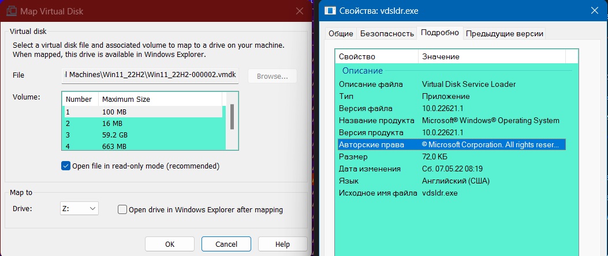The height and width of the screenshot is (256, 608).
Task: Close the vdsldr.exe properties window
Action: (594, 11)
